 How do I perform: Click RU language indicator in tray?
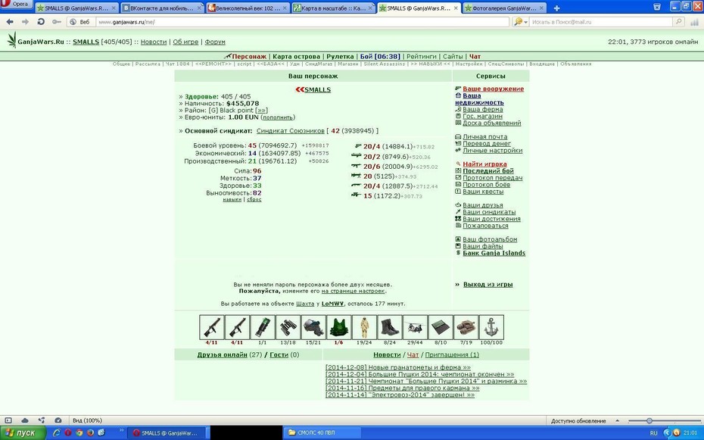coord(653,433)
